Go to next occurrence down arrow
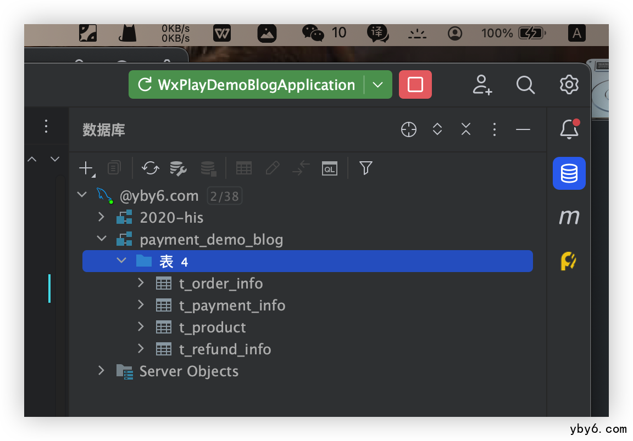Viewport: 633px width, 441px height. coord(55,159)
